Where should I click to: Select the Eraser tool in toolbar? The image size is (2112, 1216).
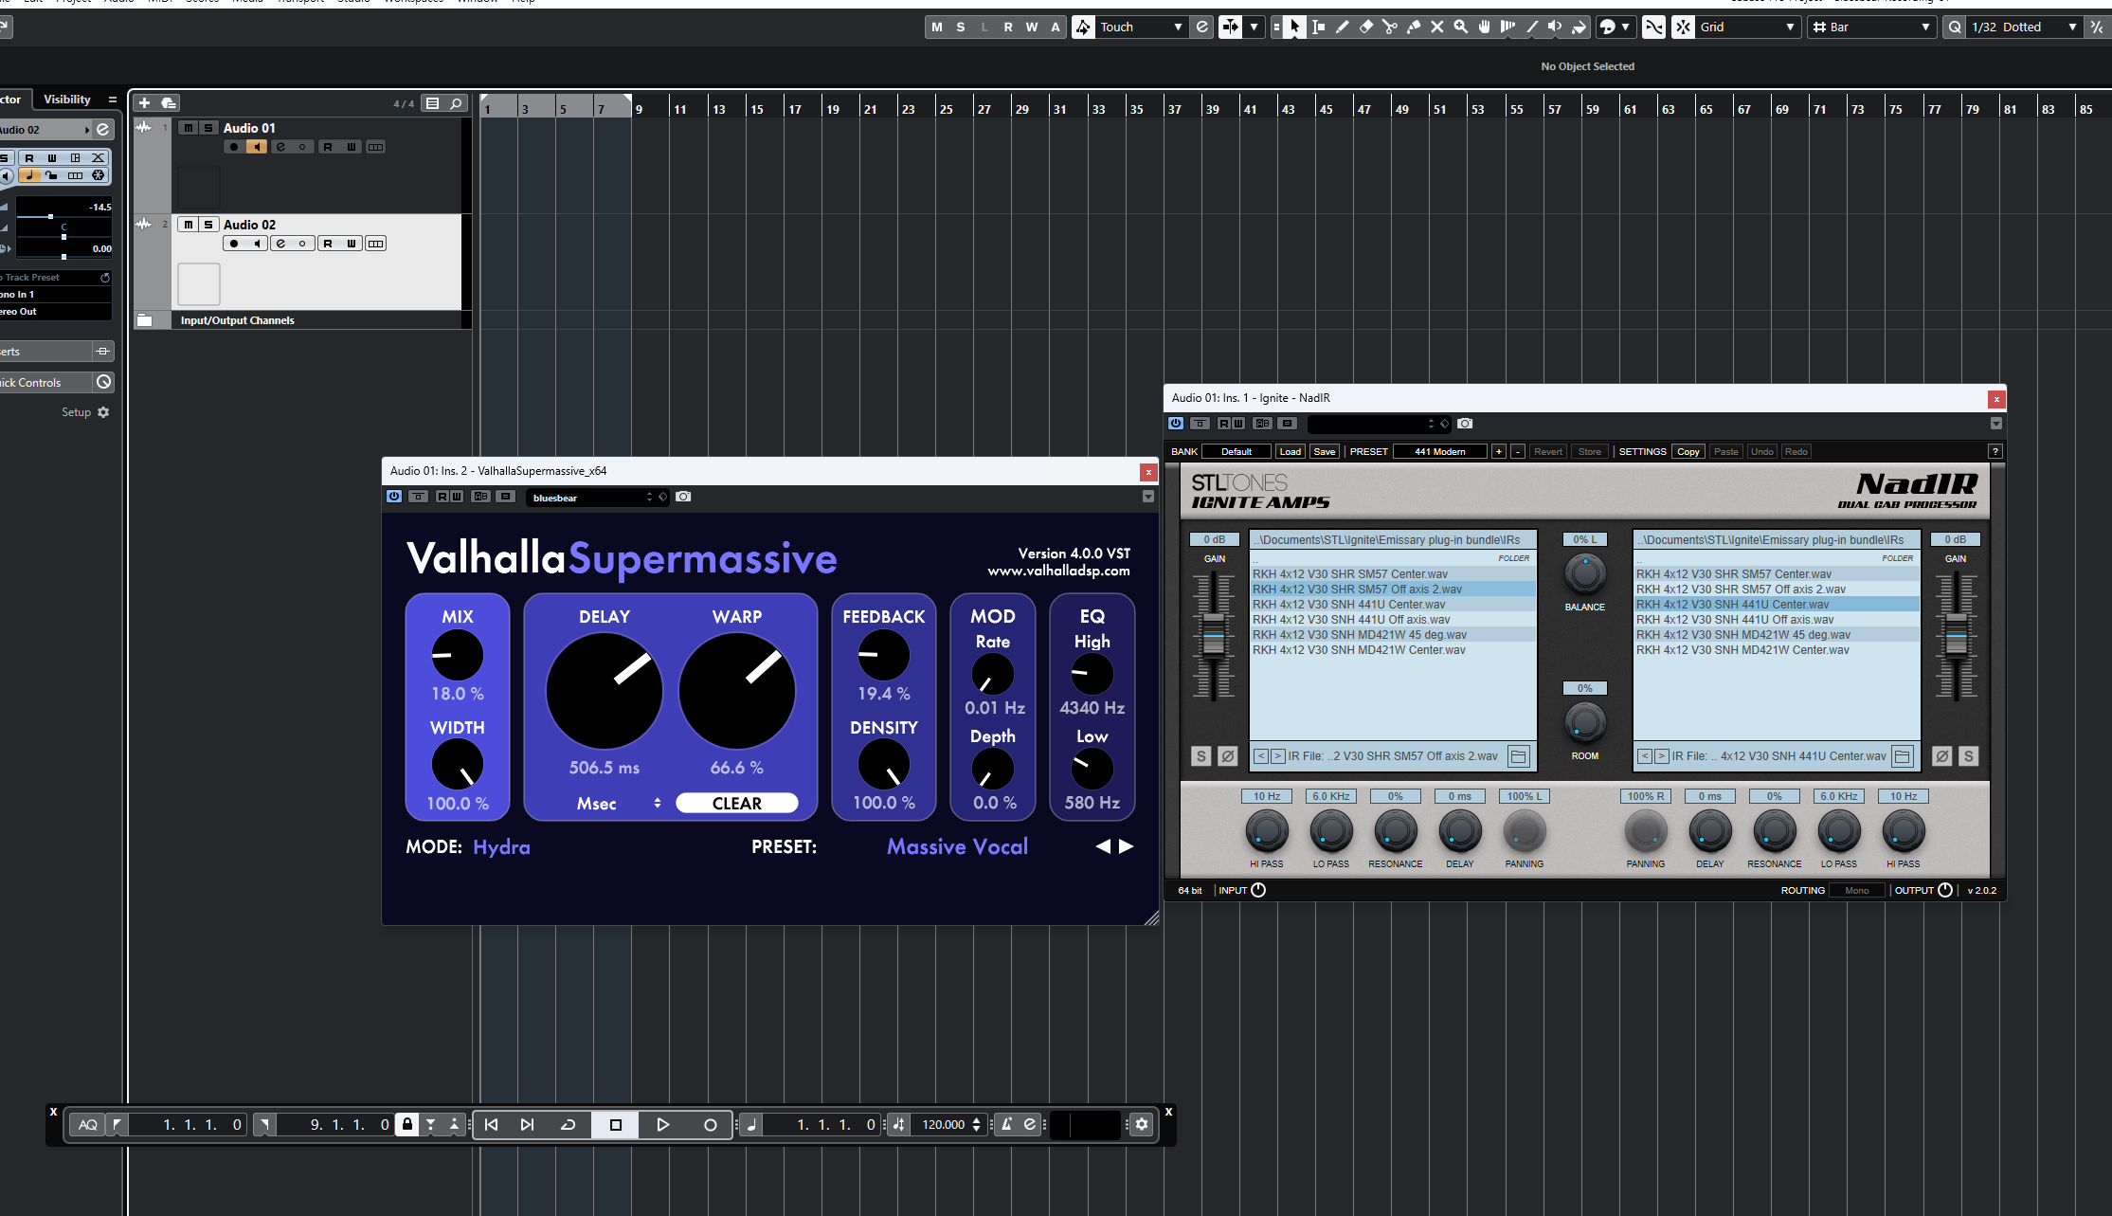(1365, 27)
